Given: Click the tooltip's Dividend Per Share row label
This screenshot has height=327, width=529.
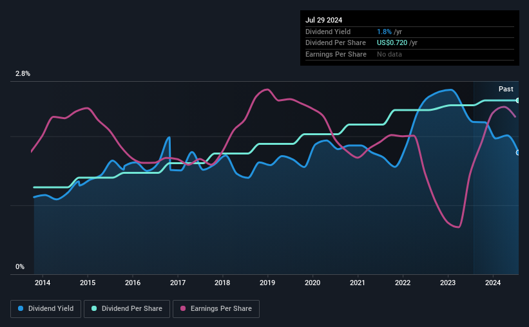Looking at the screenshot, I should 336,43.
